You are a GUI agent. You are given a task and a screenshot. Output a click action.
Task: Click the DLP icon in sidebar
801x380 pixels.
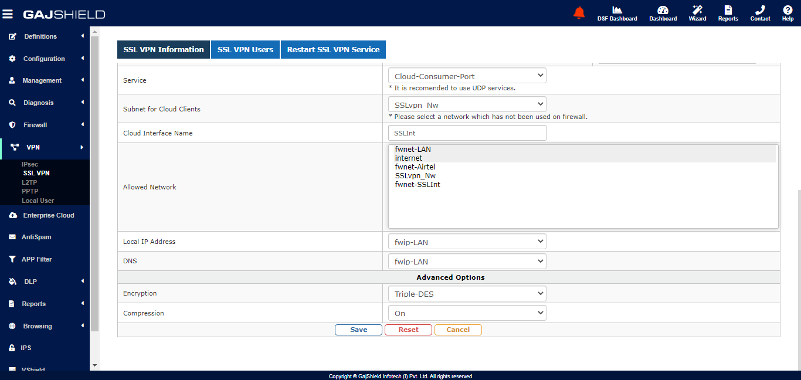pyautogui.click(x=13, y=281)
